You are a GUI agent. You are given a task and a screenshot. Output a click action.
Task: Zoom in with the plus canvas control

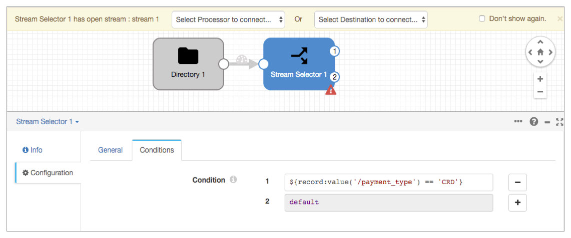pyautogui.click(x=540, y=79)
